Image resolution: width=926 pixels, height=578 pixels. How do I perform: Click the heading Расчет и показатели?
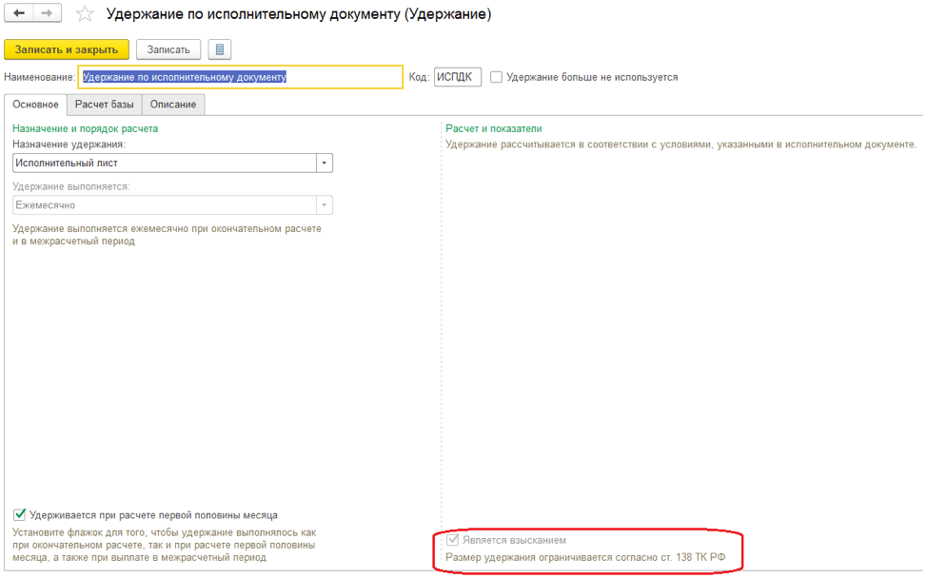pos(494,128)
